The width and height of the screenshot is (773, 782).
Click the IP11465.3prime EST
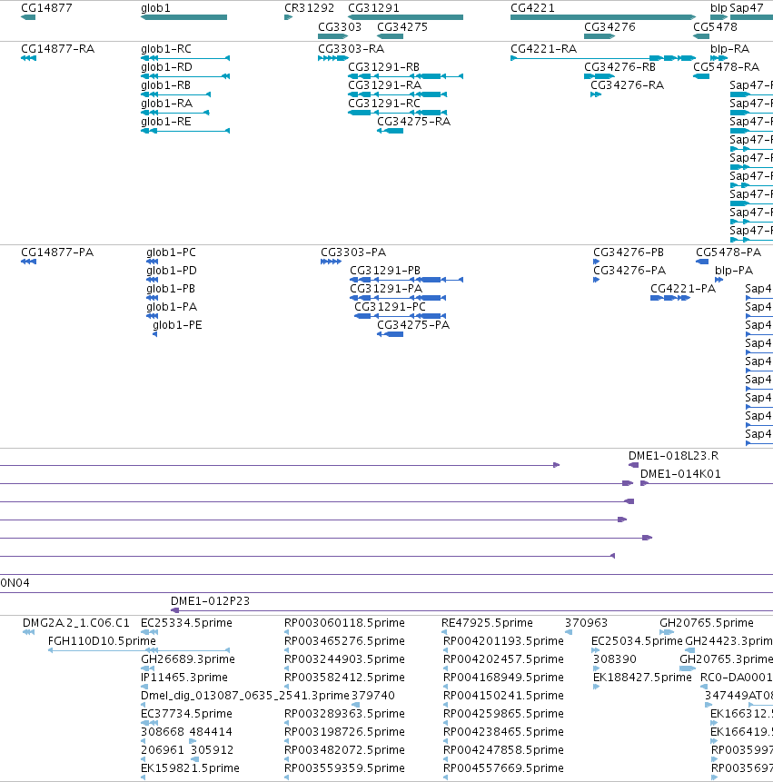pyautogui.click(x=144, y=687)
